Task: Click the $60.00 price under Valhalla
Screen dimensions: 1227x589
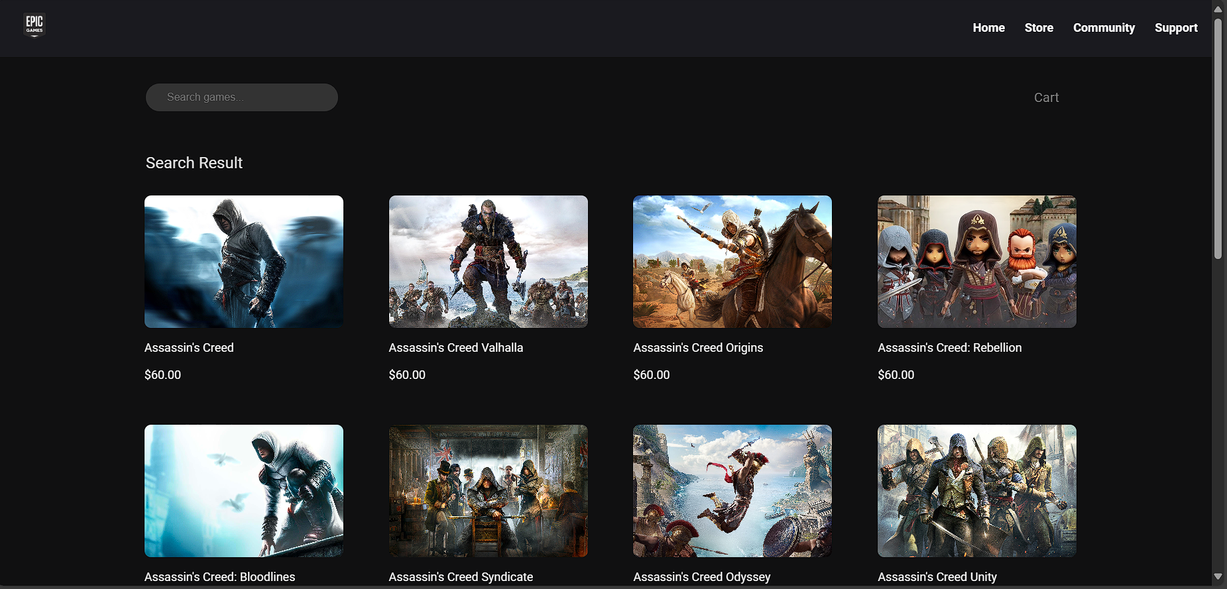Action: coord(407,375)
